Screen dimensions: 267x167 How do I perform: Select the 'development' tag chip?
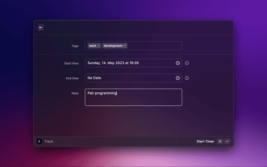(x=113, y=46)
